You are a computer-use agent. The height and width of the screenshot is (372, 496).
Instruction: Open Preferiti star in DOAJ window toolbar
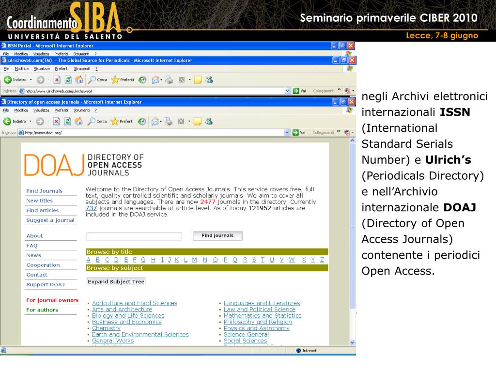pyautogui.click(x=122, y=121)
